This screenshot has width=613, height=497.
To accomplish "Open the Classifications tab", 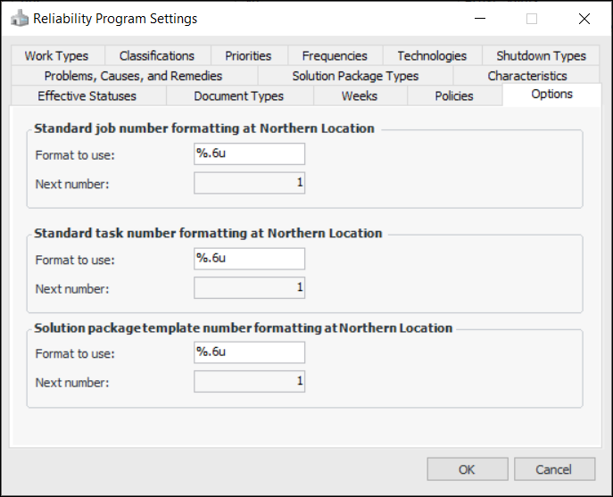I will coord(156,56).
